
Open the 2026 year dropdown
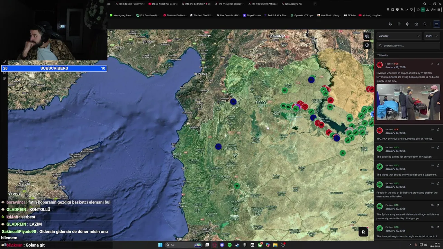pyautogui.click(x=432, y=36)
